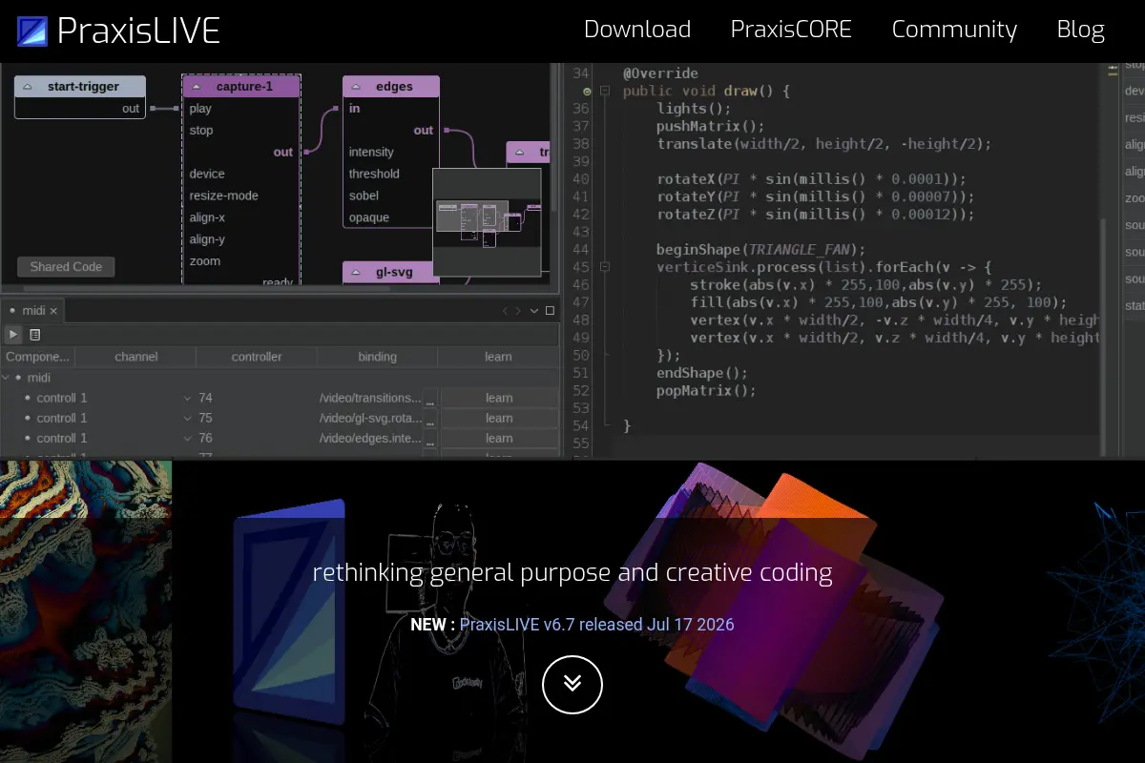Viewport: 1145px width, 763px height.
Task: Click the 'resize-mode' property on capture-1
Action: click(x=223, y=196)
